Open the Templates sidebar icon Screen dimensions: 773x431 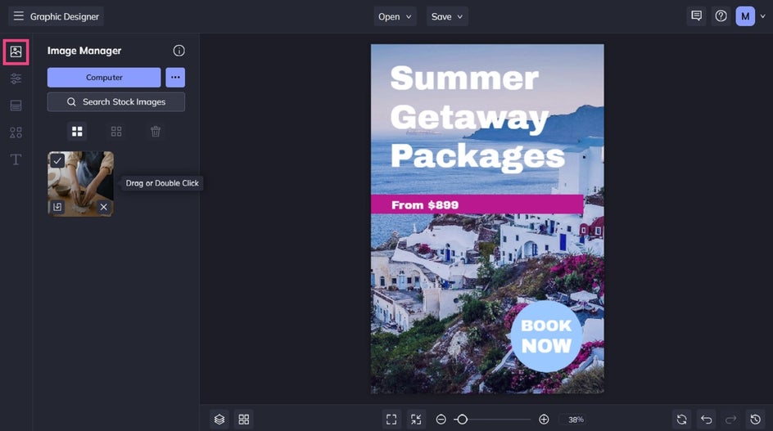coord(16,106)
